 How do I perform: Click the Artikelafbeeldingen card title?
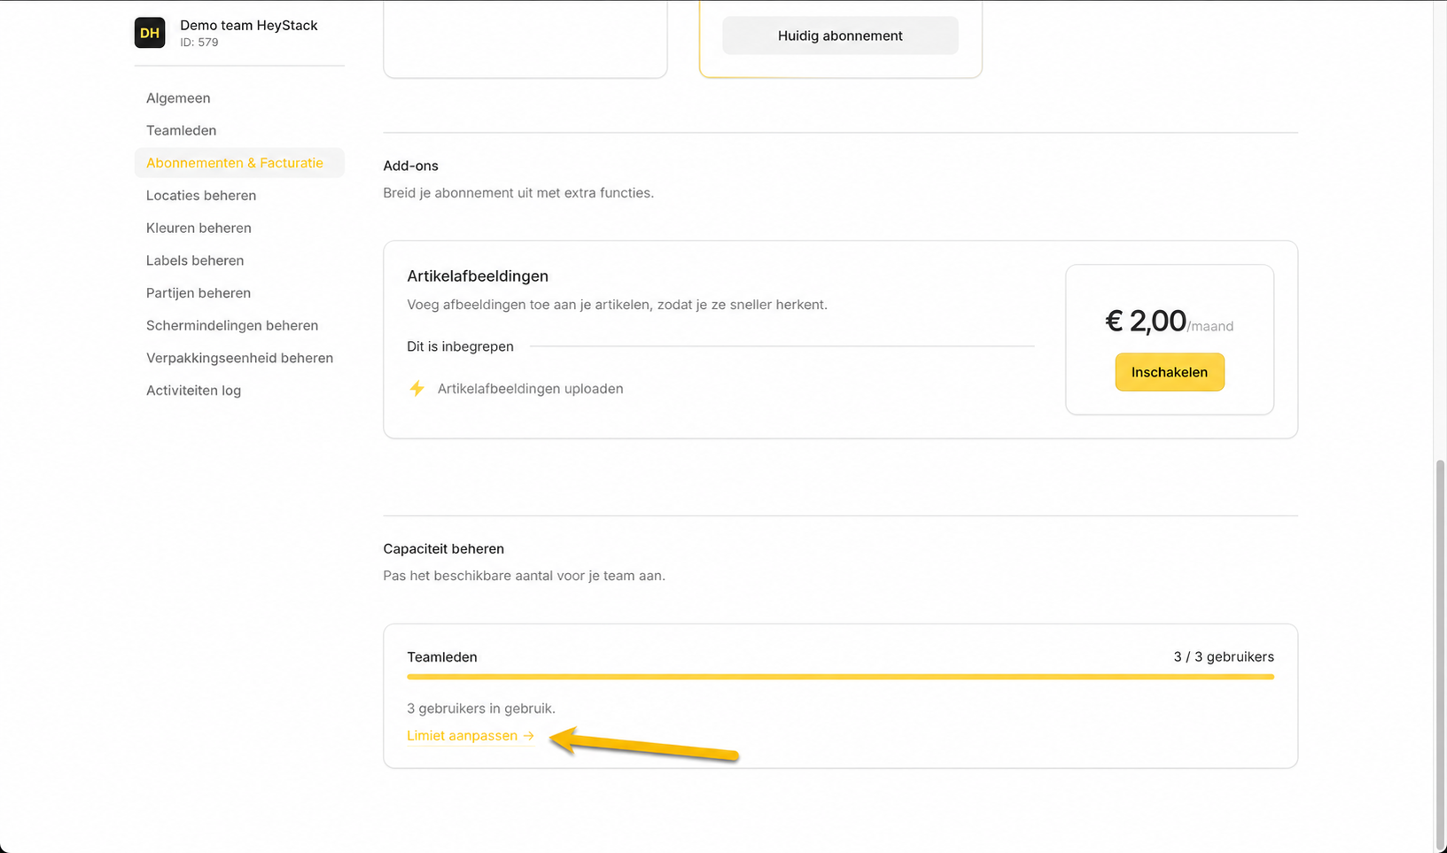pyautogui.click(x=478, y=276)
